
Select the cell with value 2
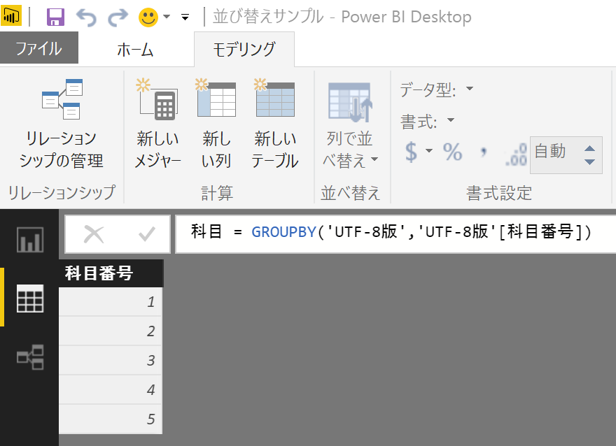(111, 331)
